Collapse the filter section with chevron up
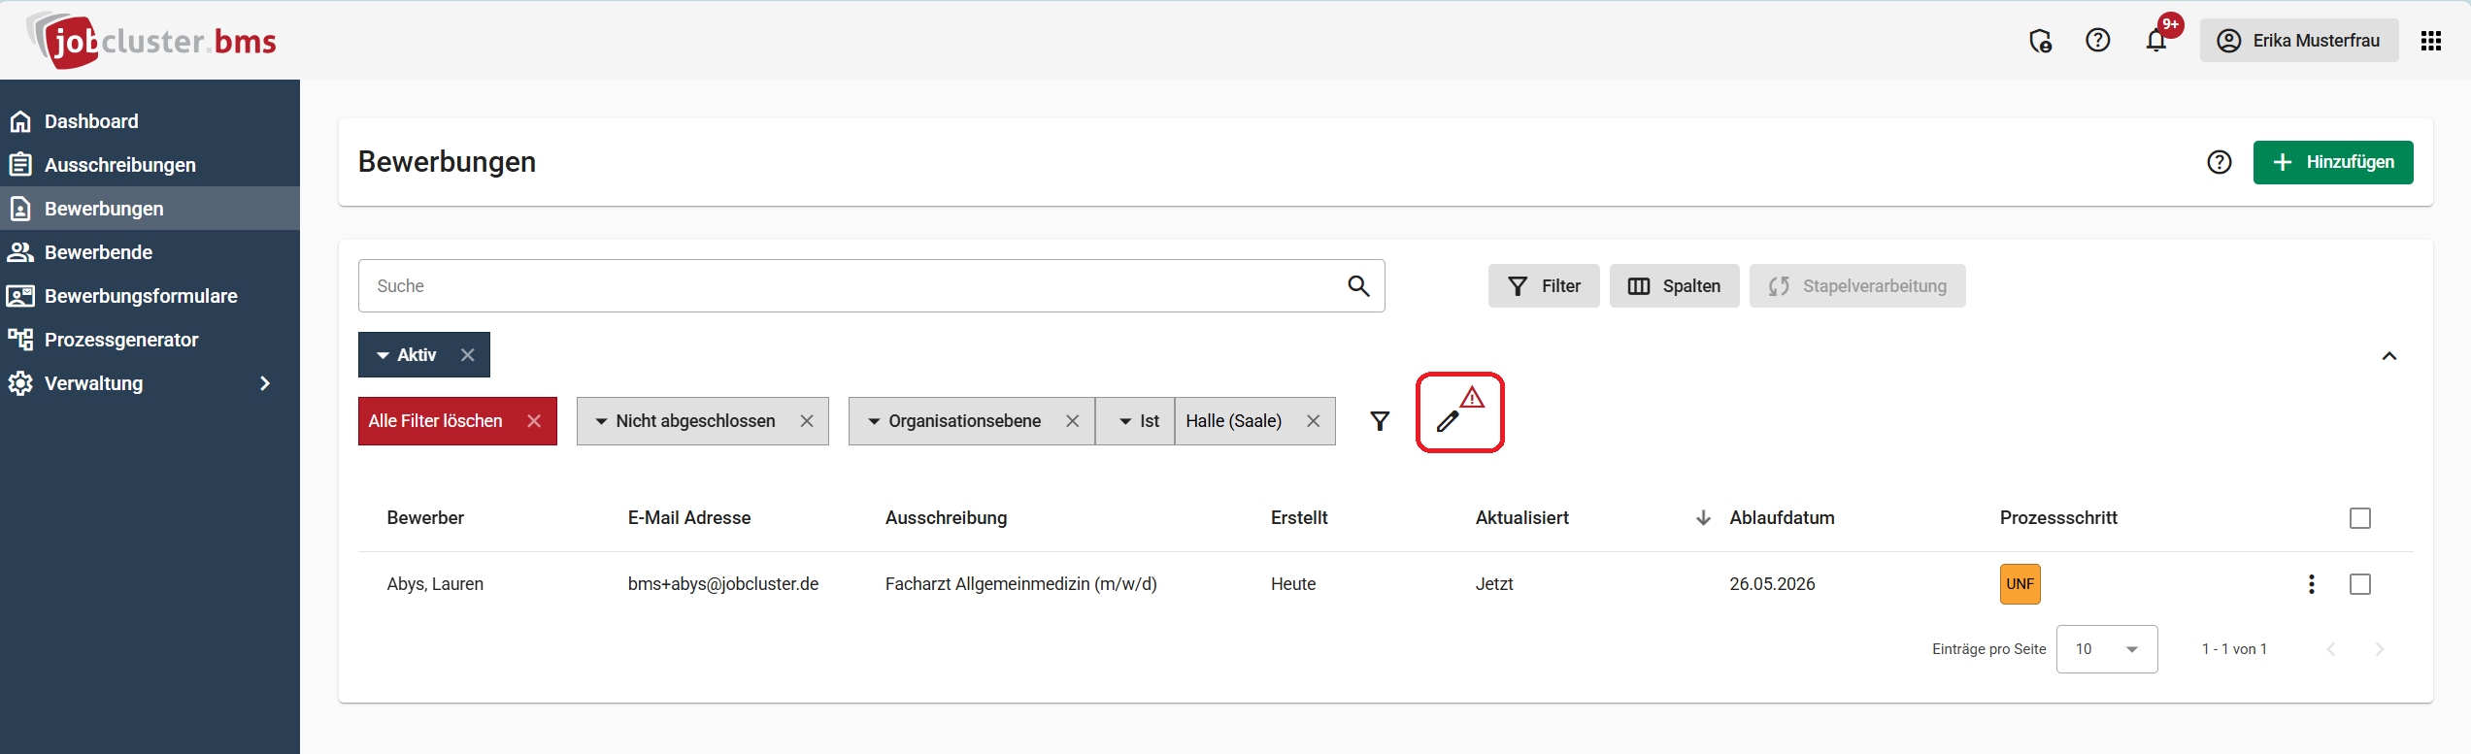Image resolution: width=2471 pixels, height=754 pixels. [2388, 356]
